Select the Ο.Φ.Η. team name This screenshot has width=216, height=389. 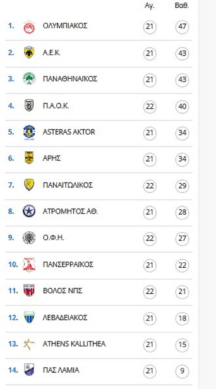coord(53,238)
